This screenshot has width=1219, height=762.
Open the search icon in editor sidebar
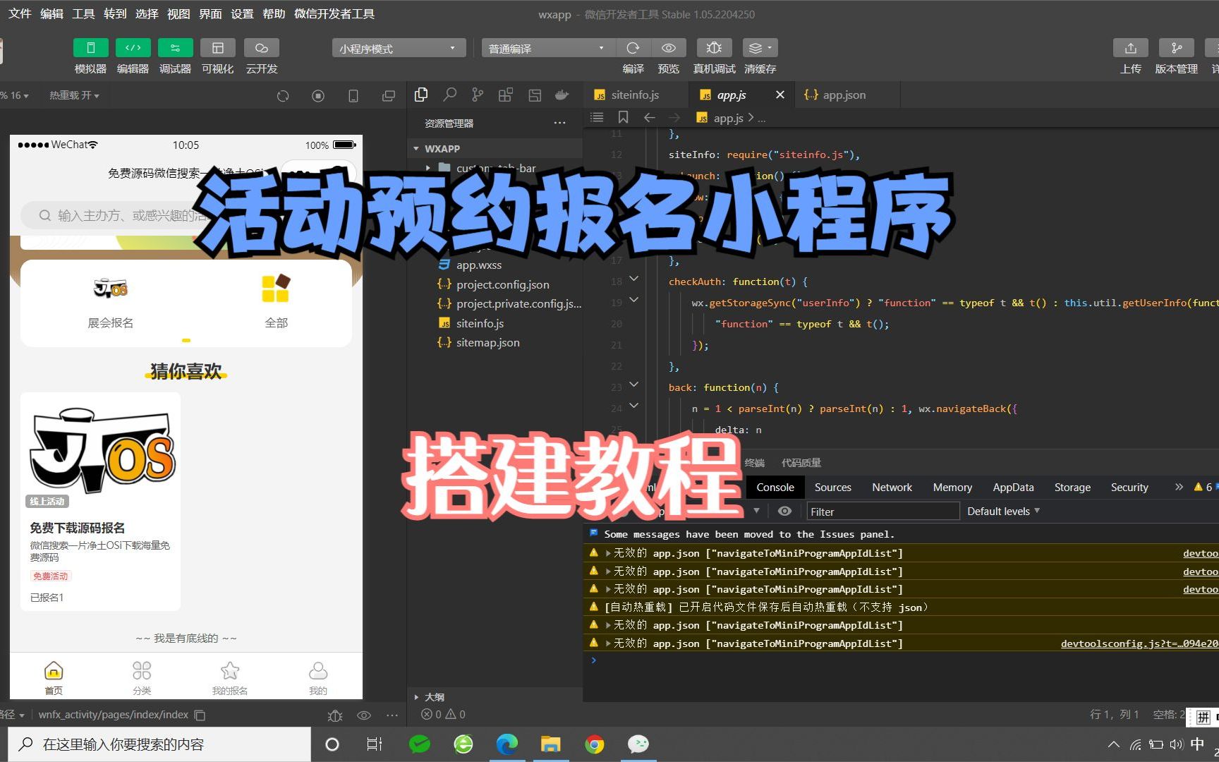click(449, 95)
